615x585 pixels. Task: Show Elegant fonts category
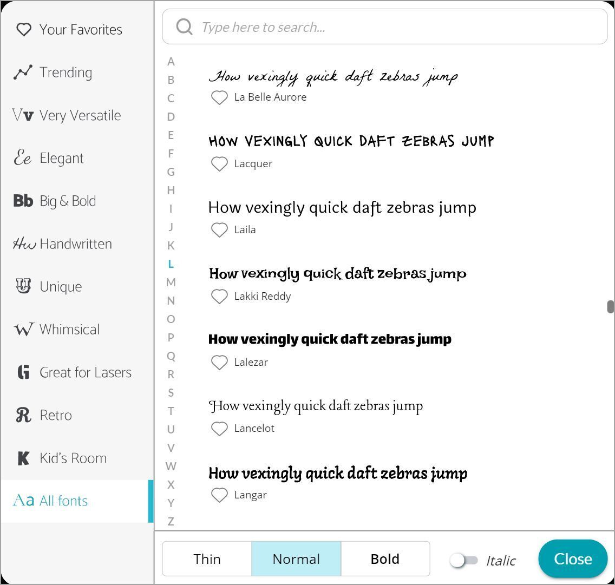(77, 157)
